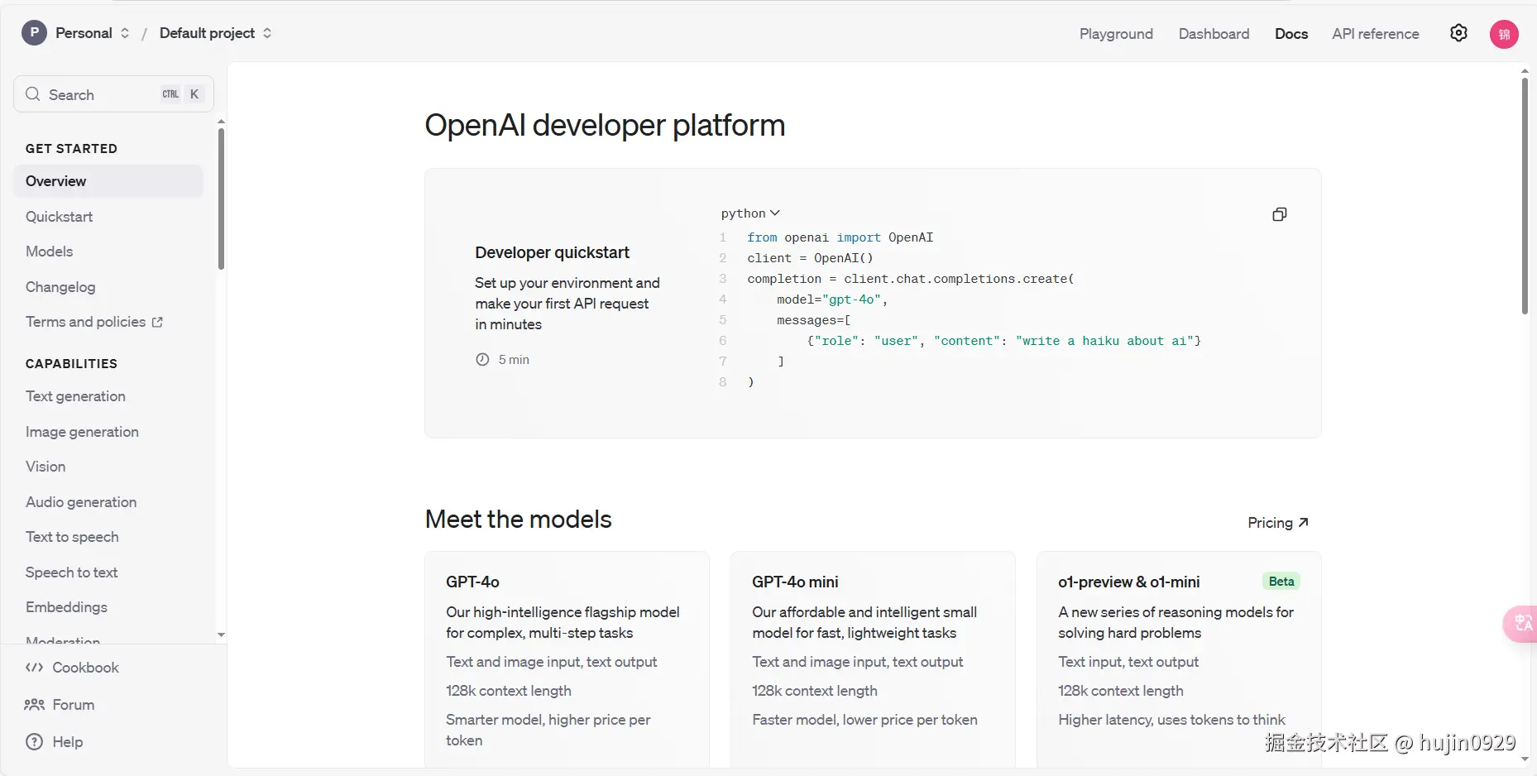Select the Docs tab
1537x776 pixels.
(x=1291, y=34)
